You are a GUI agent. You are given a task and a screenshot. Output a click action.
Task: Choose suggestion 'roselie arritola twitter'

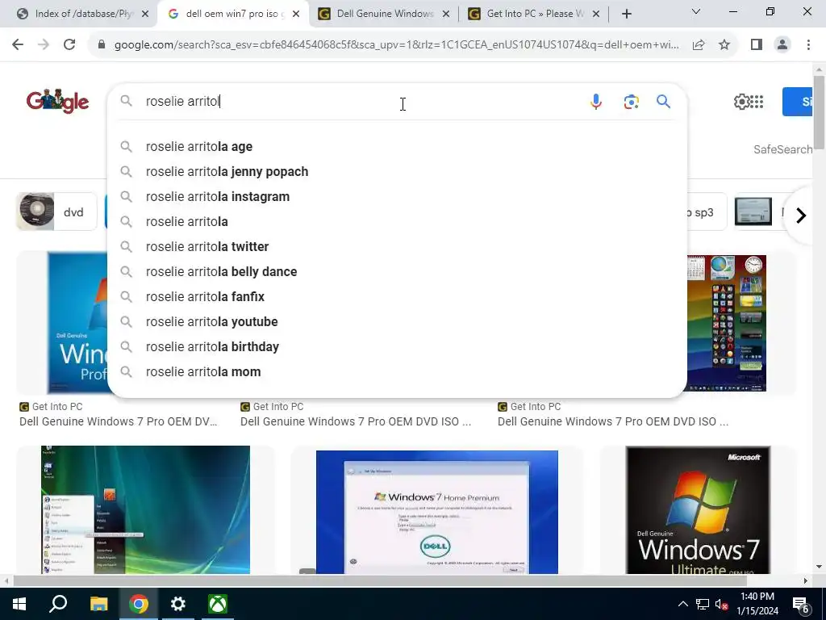397,247
